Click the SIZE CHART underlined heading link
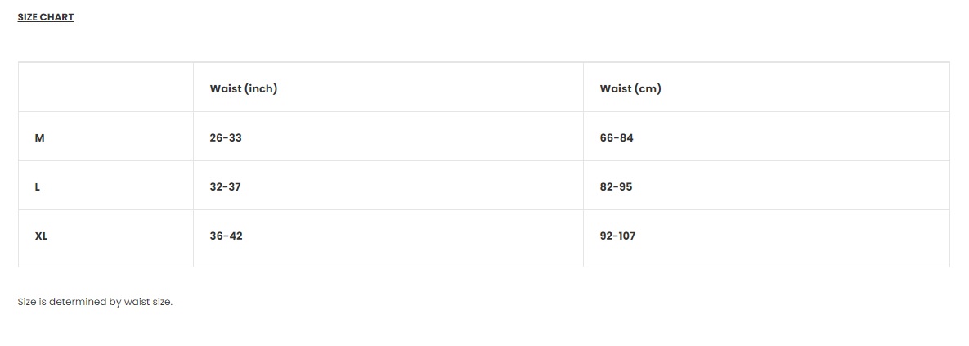The width and height of the screenshot is (969, 346). click(46, 17)
